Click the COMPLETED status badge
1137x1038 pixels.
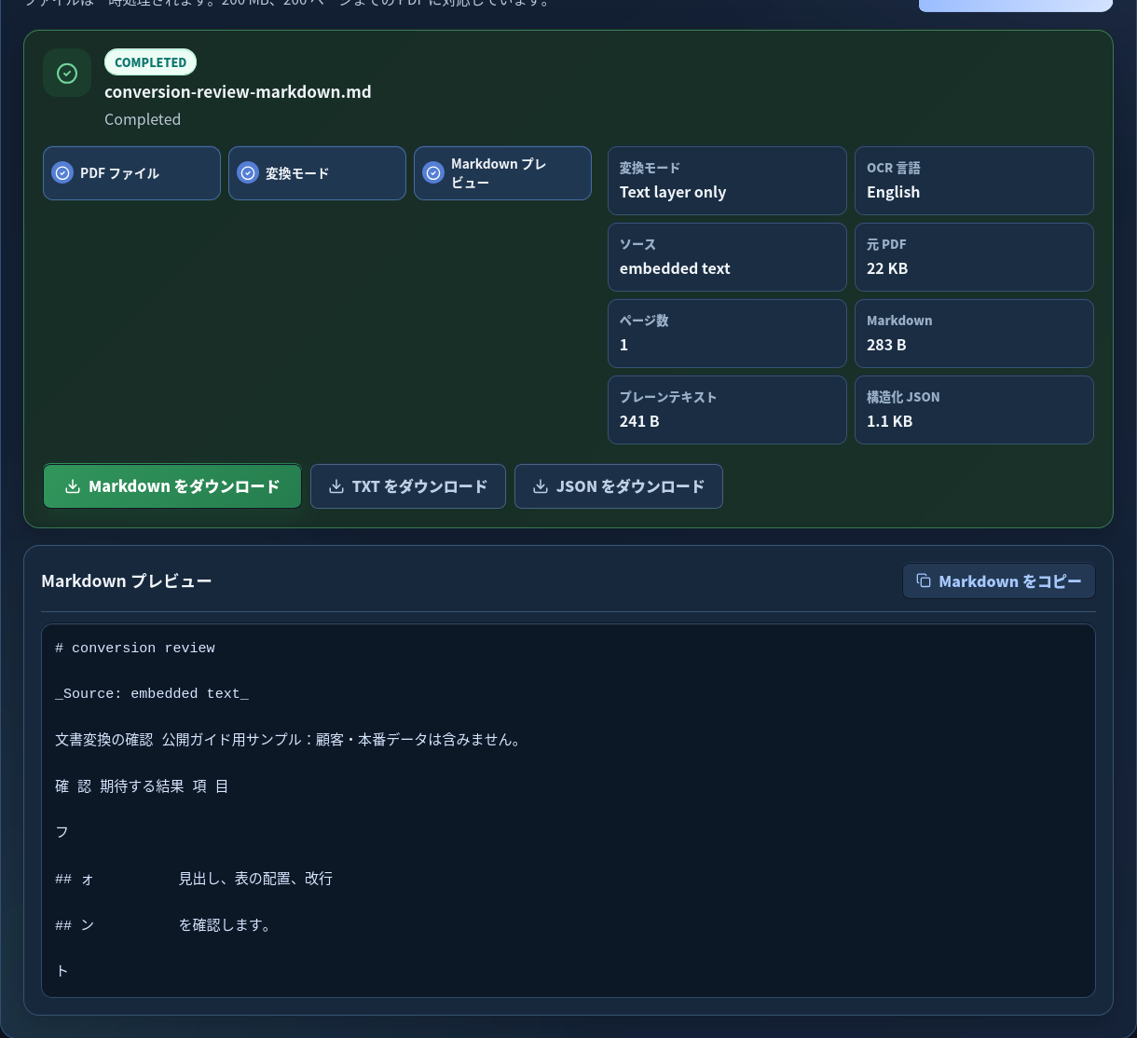pos(150,62)
